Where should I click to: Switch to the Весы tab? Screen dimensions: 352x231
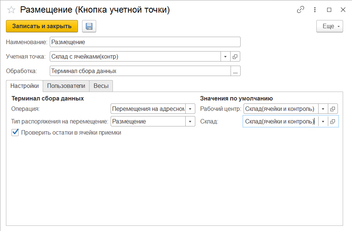click(x=101, y=86)
